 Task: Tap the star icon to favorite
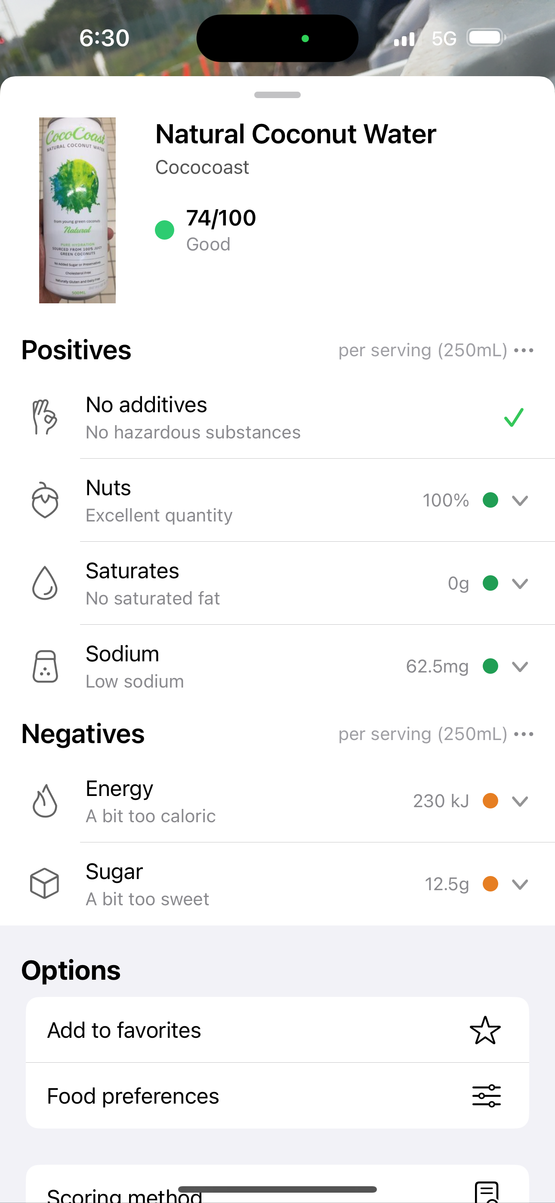click(485, 1030)
